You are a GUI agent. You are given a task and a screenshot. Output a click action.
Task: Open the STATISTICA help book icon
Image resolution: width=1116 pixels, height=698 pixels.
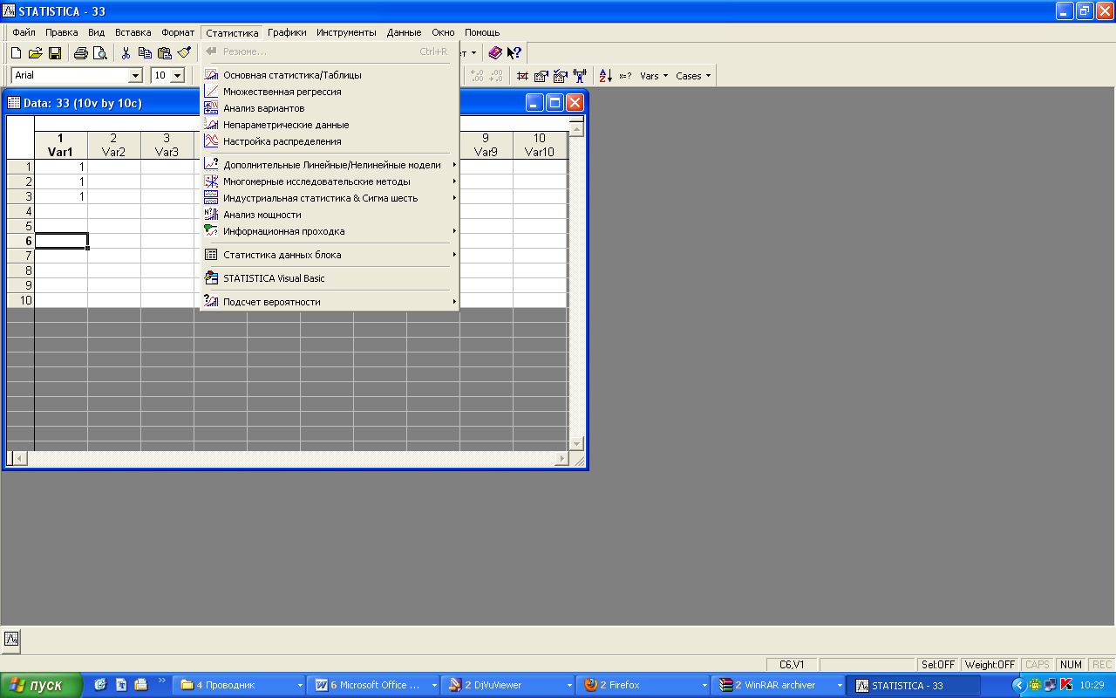point(495,53)
